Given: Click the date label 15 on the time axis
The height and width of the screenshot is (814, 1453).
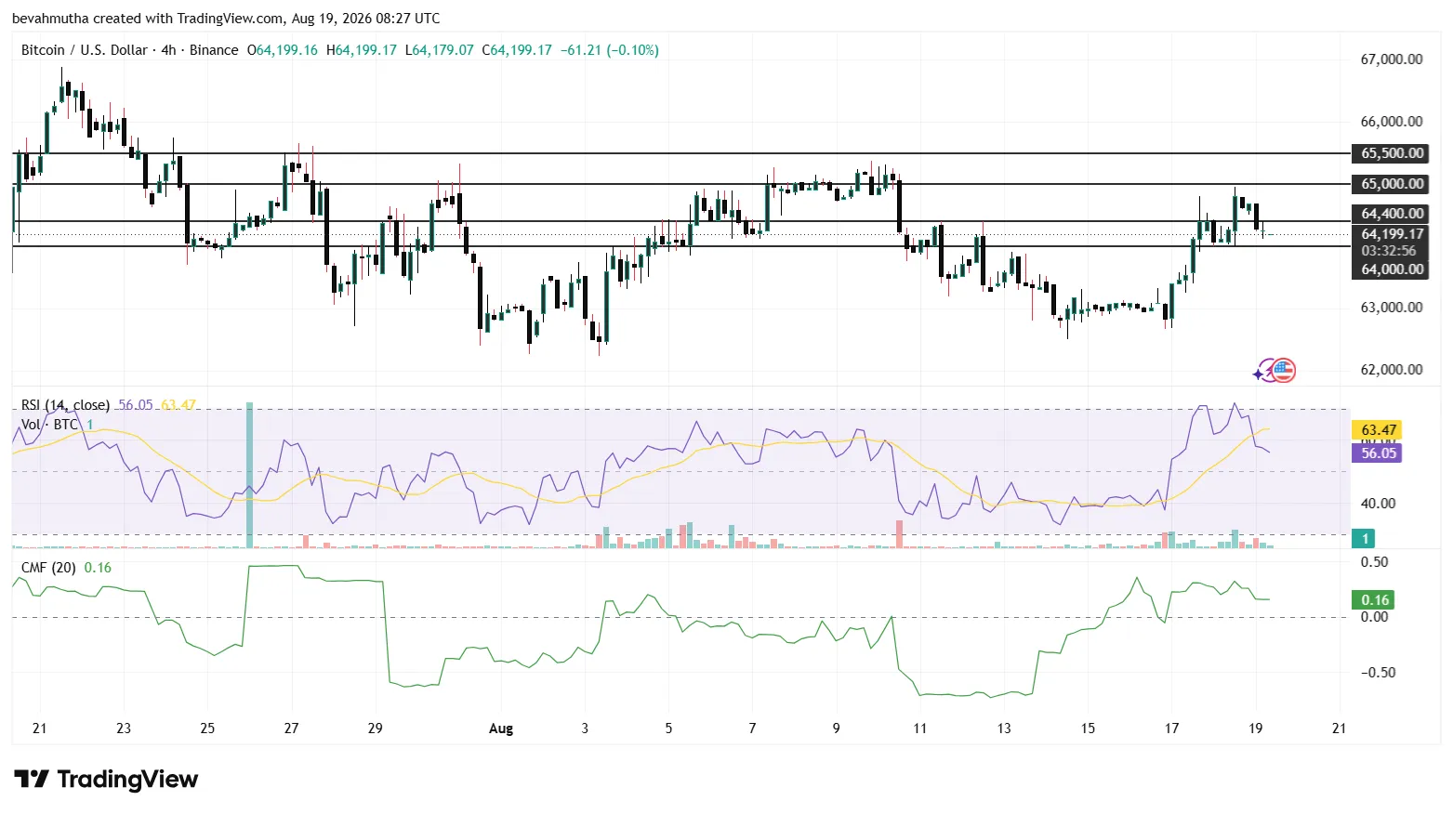Looking at the screenshot, I should point(1088,729).
